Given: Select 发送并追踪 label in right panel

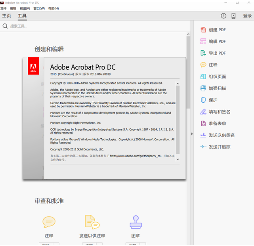Looking at the screenshot, I should (220, 147).
